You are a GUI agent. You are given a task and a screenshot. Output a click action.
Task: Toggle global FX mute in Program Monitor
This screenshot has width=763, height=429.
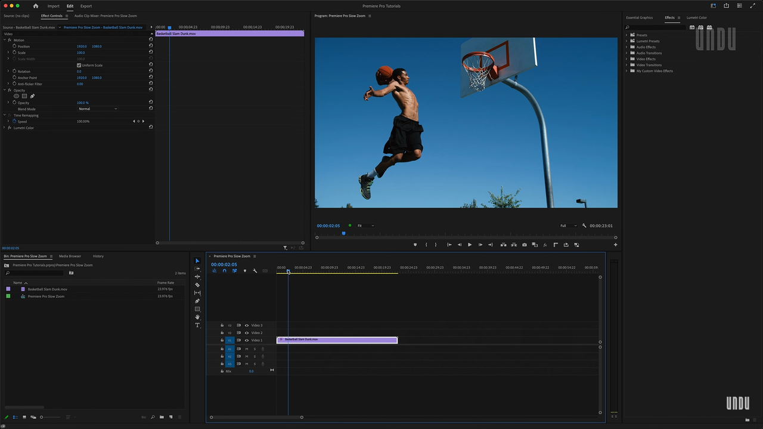pyautogui.click(x=545, y=245)
